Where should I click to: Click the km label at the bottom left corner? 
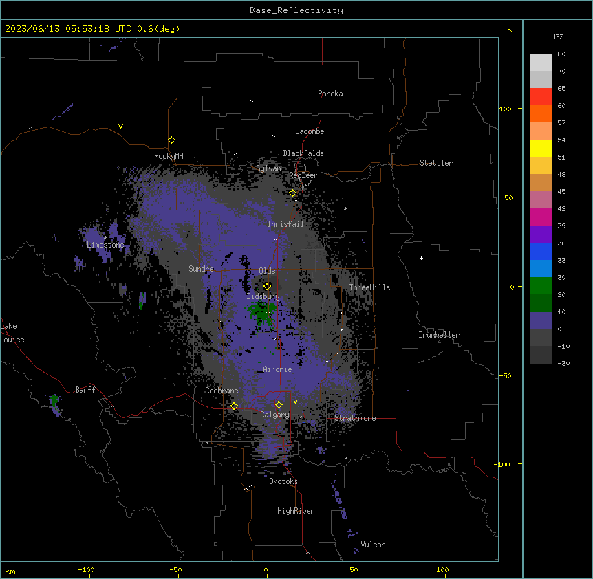(10, 571)
